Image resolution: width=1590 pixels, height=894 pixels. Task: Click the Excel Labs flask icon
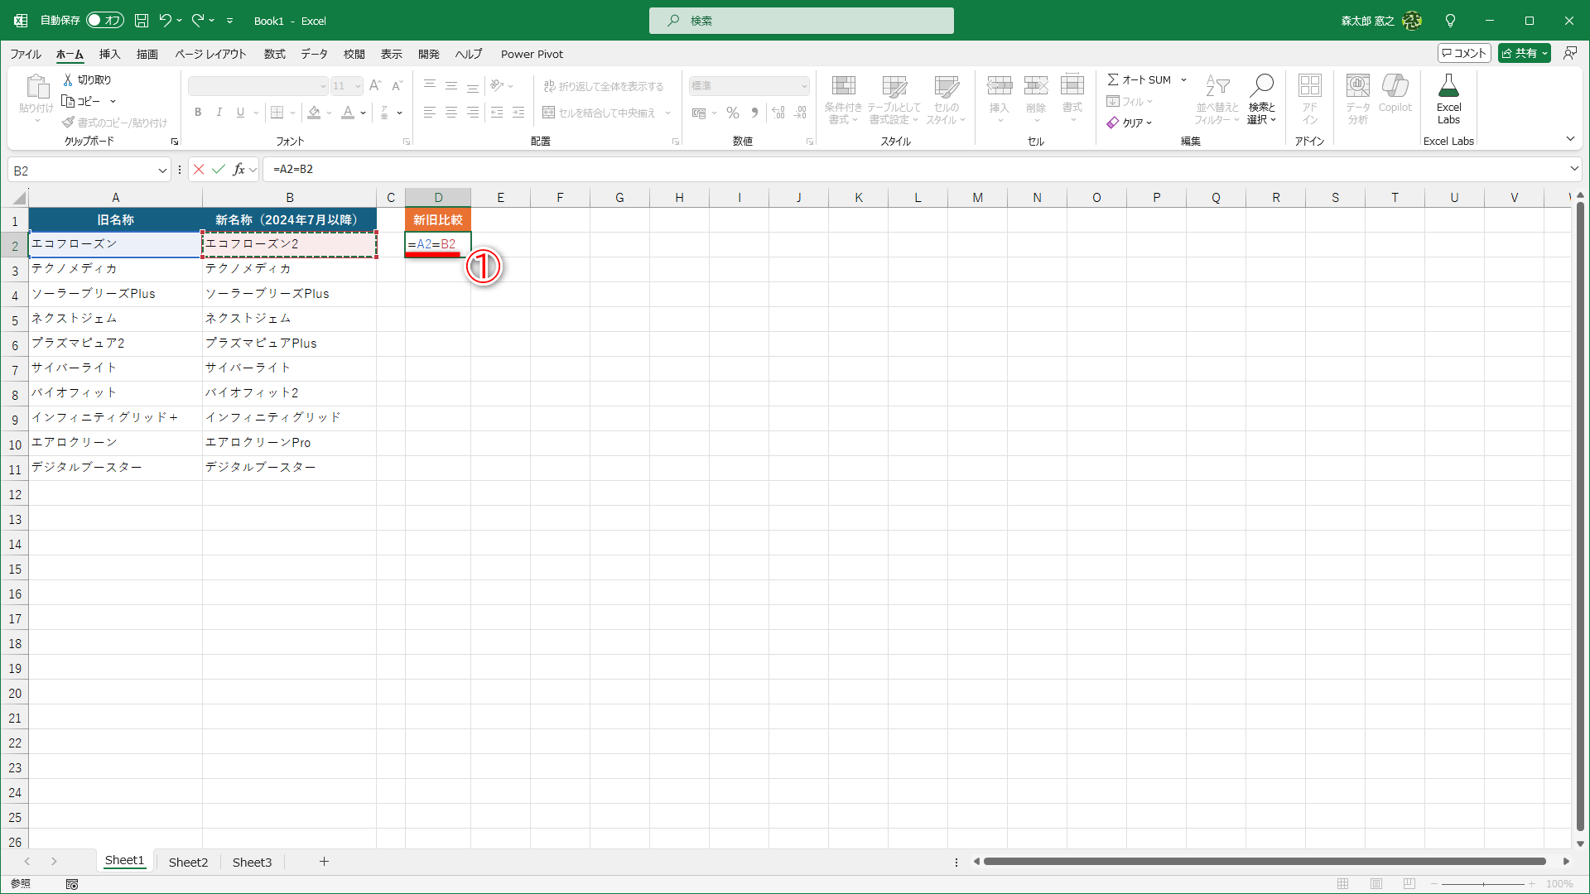(1448, 86)
